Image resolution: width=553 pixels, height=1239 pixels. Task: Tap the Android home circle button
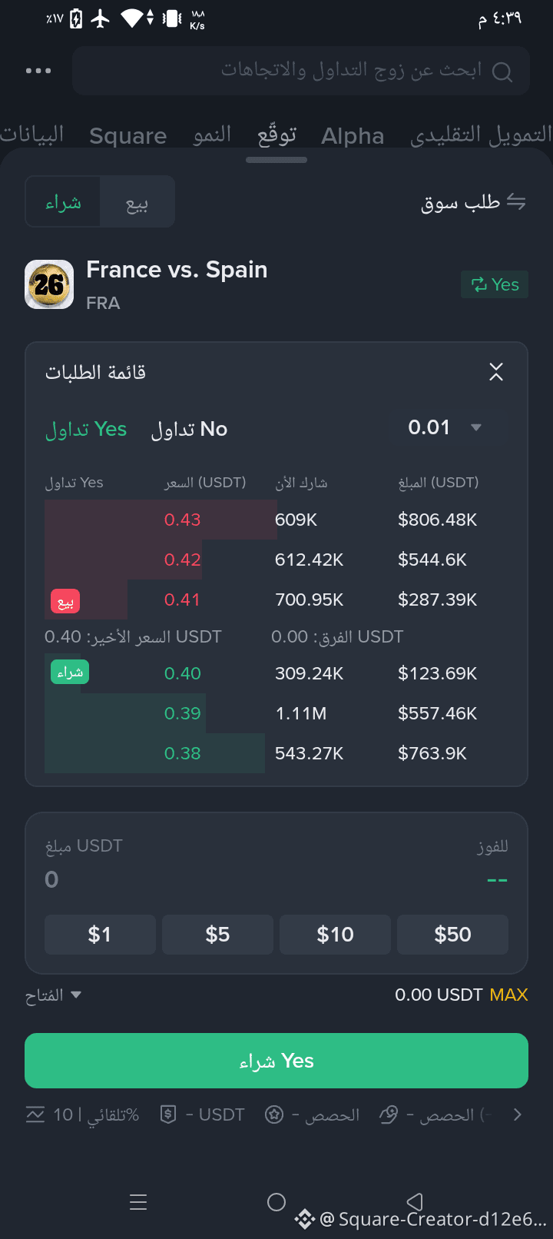pyautogui.click(x=276, y=1202)
